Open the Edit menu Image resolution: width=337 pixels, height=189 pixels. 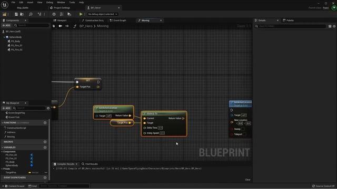click(21, 2)
